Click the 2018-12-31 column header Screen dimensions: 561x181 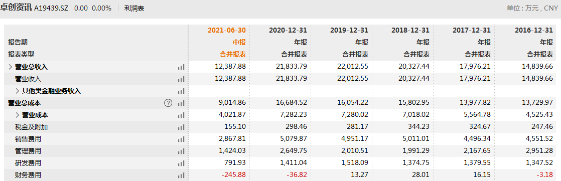[x=410, y=30]
